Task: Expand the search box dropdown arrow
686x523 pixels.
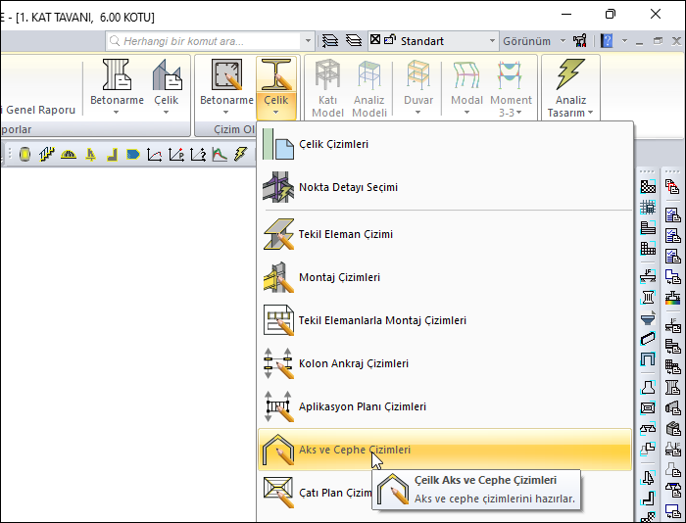Action: pos(308,41)
